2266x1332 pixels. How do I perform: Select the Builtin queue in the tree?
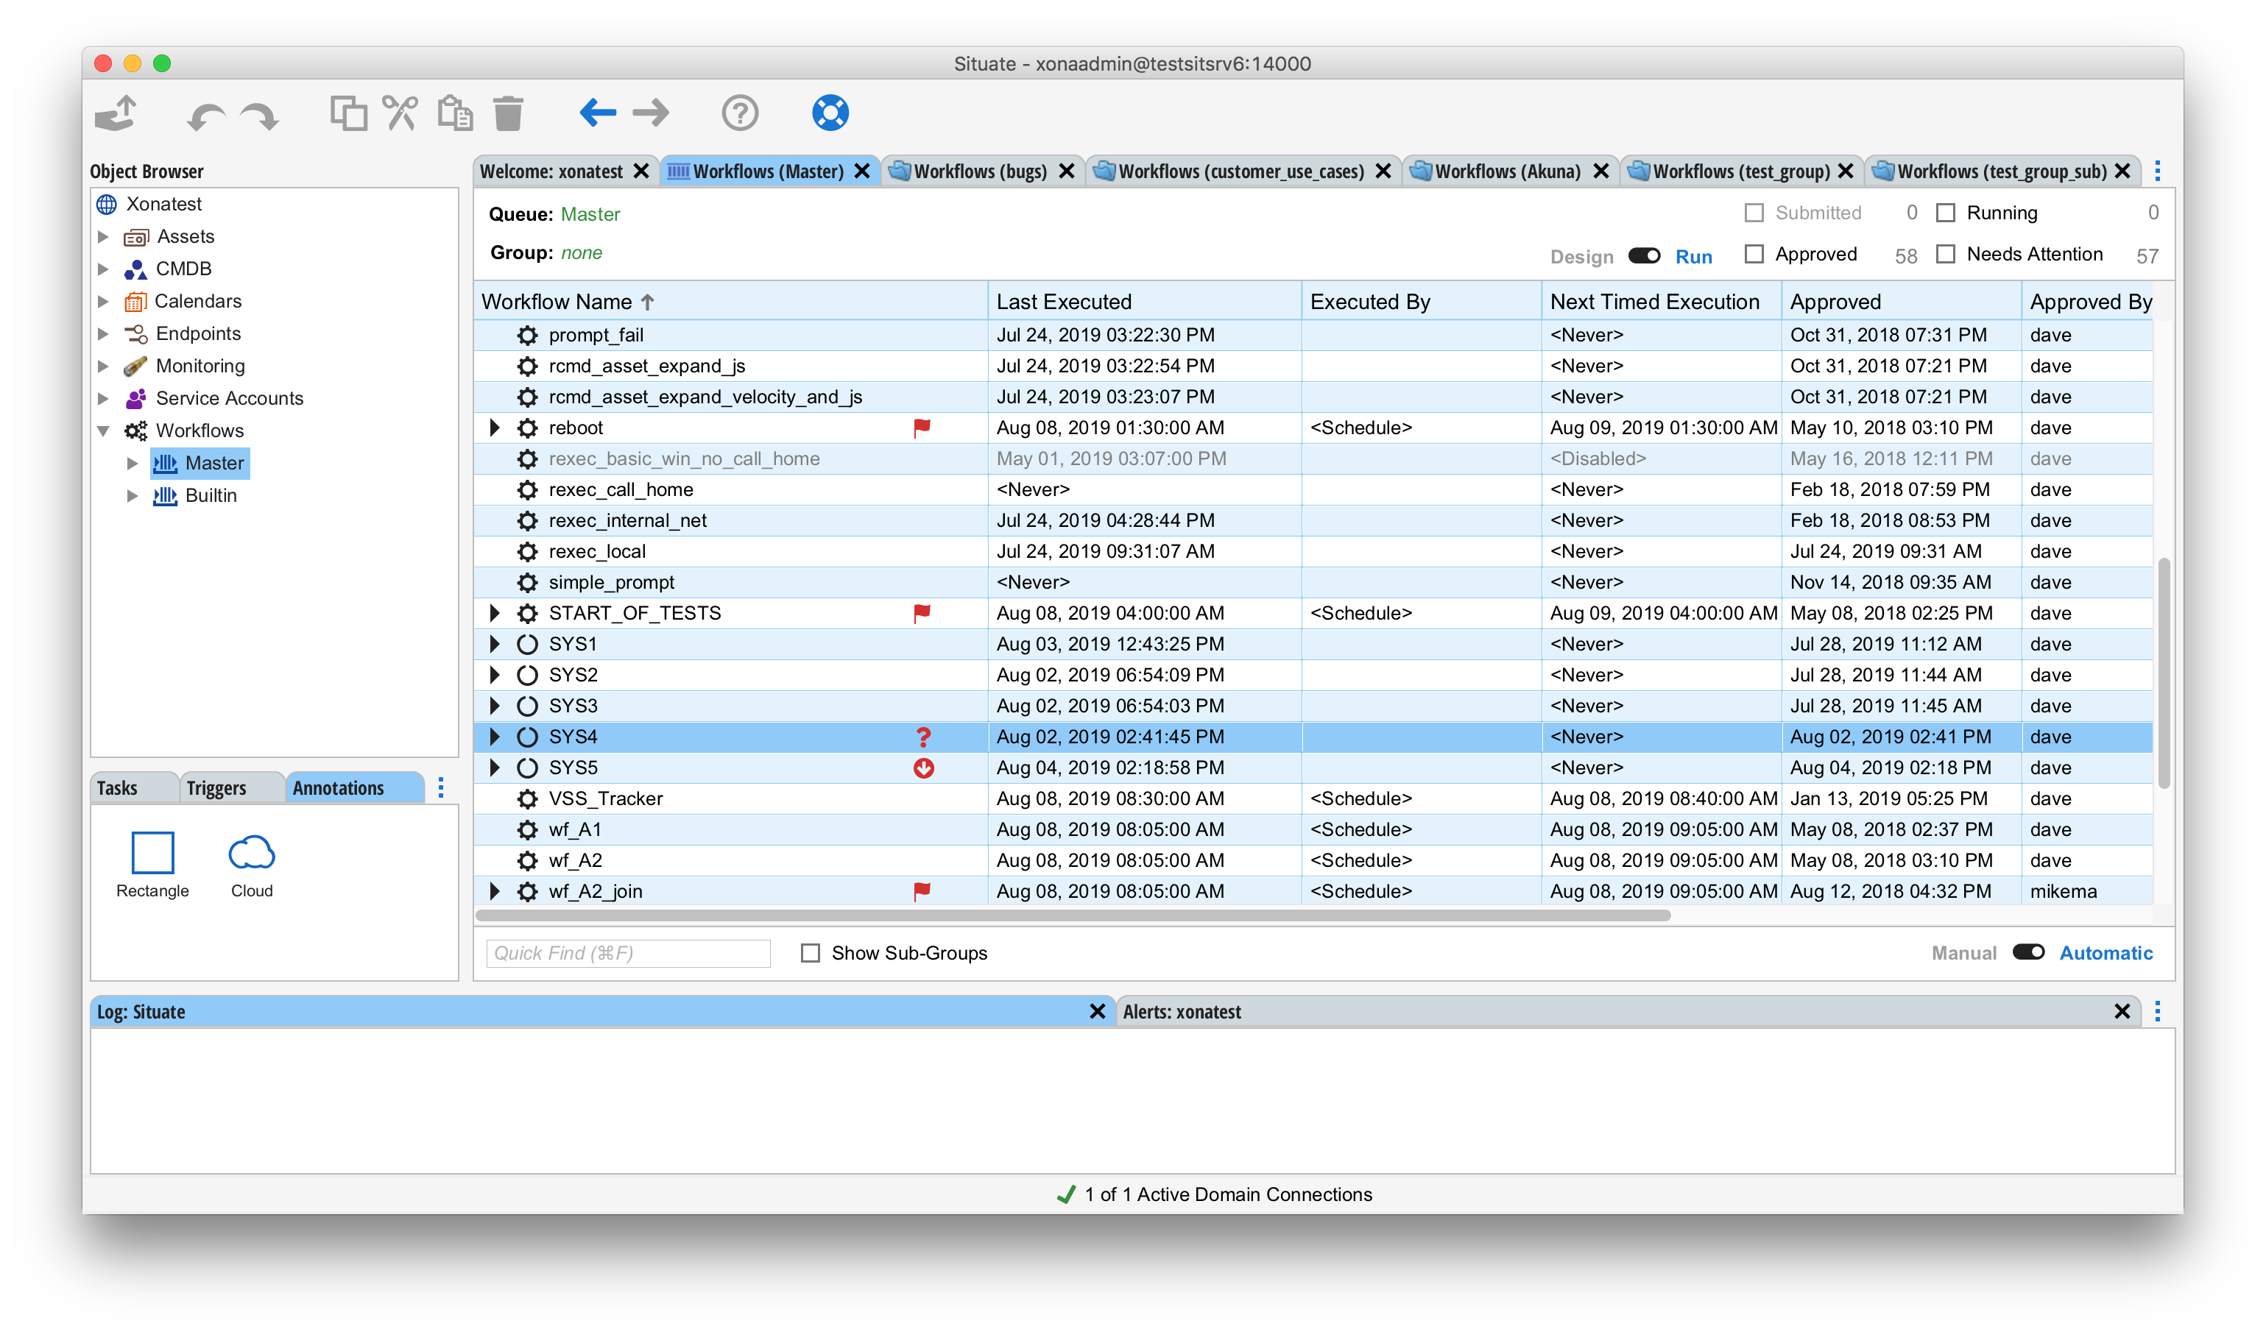pyautogui.click(x=211, y=495)
